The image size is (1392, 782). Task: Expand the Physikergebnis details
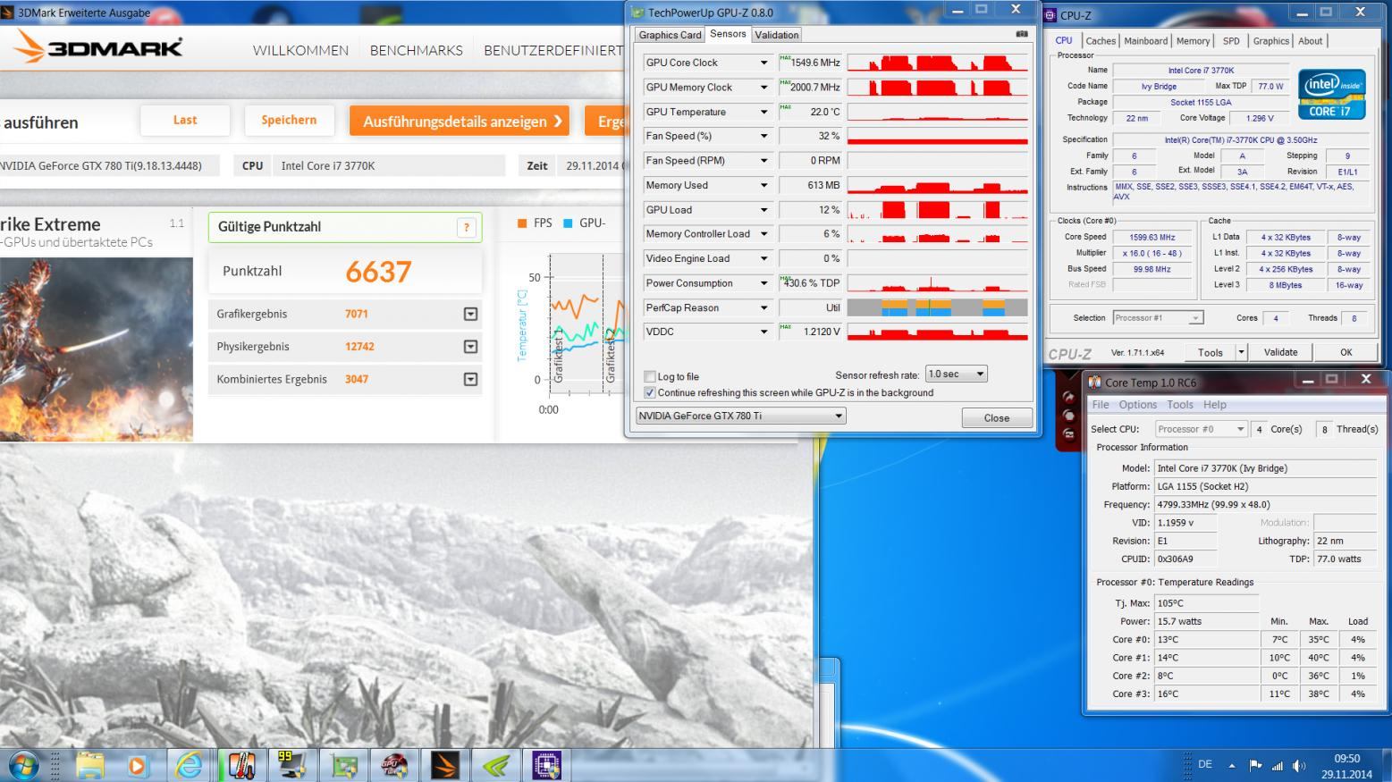(x=470, y=346)
